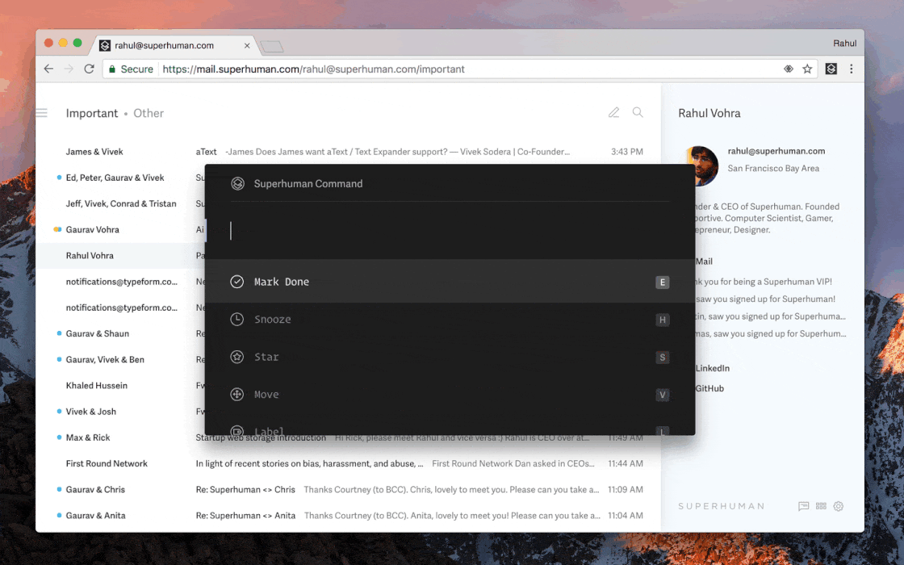This screenshot has height=565, width=904.
Task: Toggle the eye icon in the address bar
Action: pos(789,69)
